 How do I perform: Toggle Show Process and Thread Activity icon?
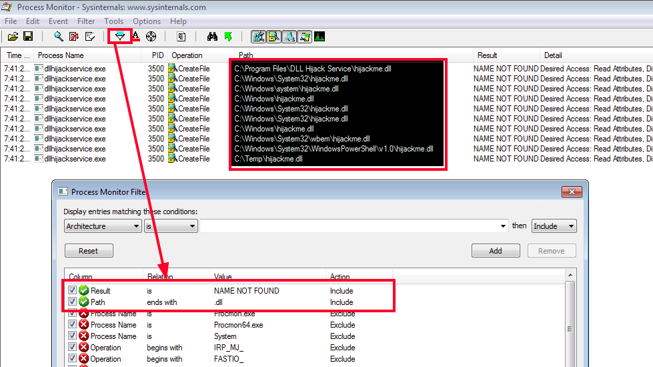click(304, 37)
